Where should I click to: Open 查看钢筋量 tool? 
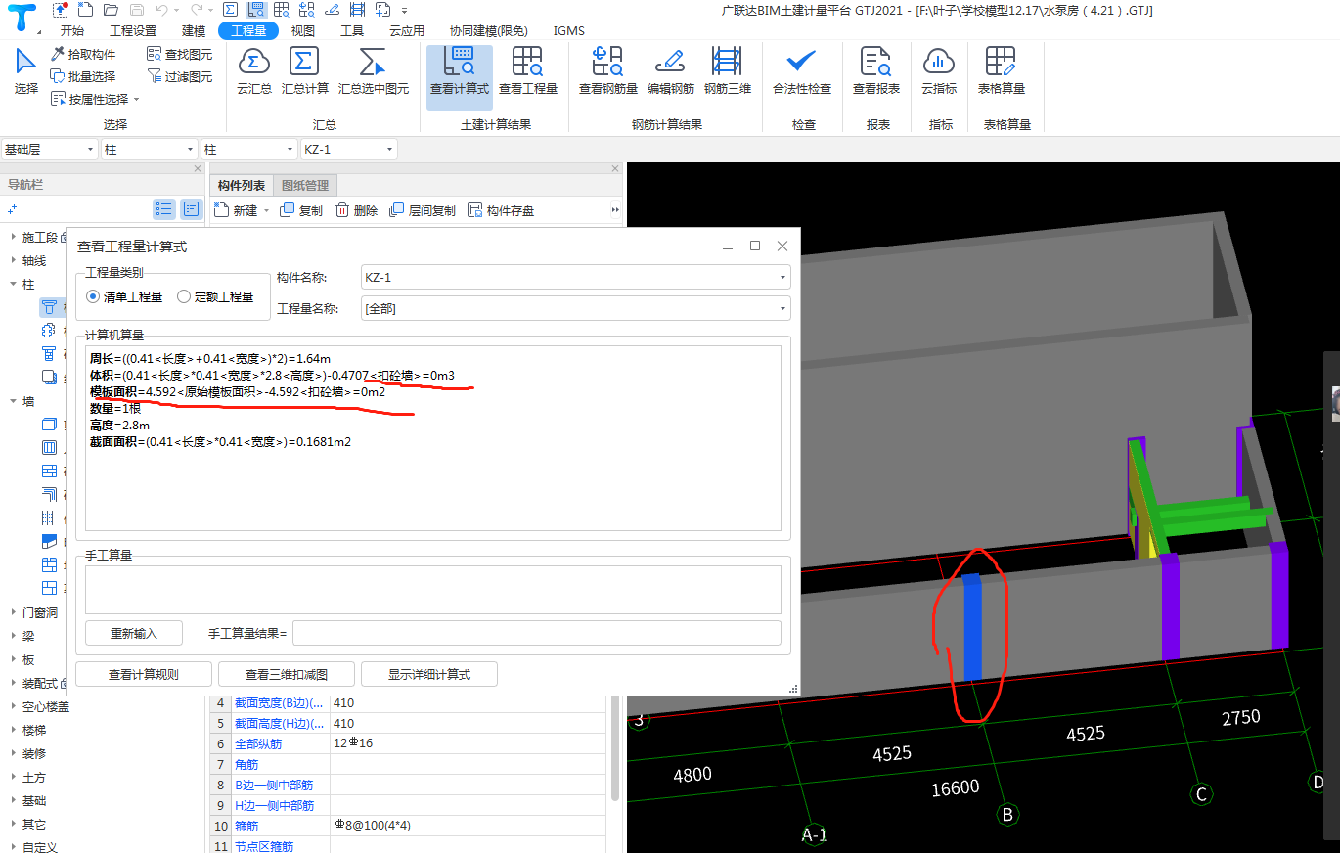click(x=608, y=71)
